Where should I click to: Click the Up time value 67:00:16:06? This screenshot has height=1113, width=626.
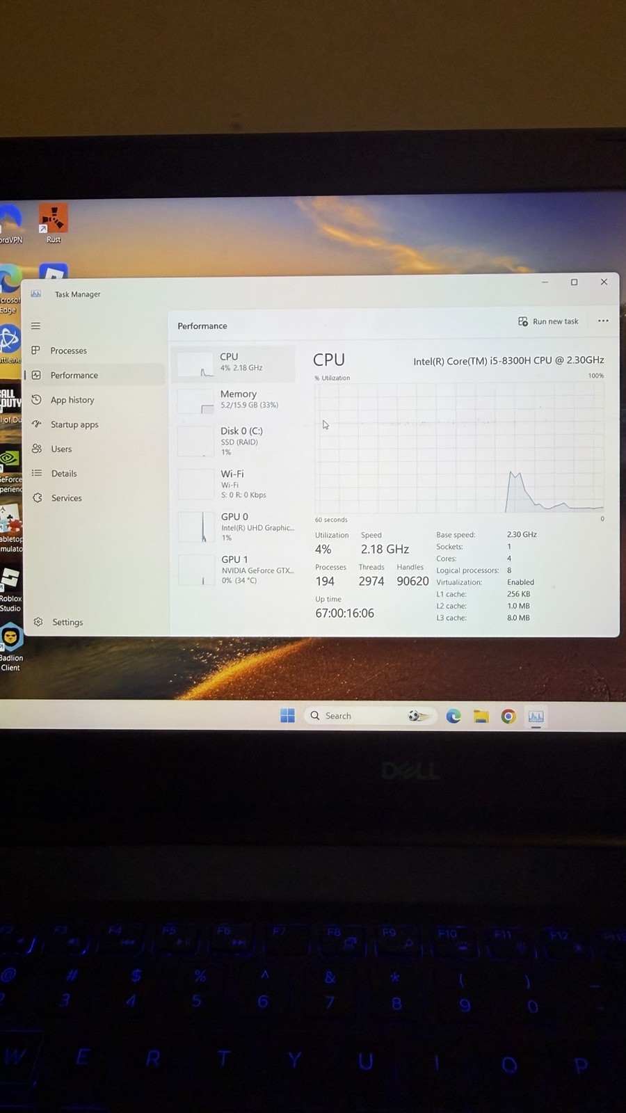pos(344,613)
